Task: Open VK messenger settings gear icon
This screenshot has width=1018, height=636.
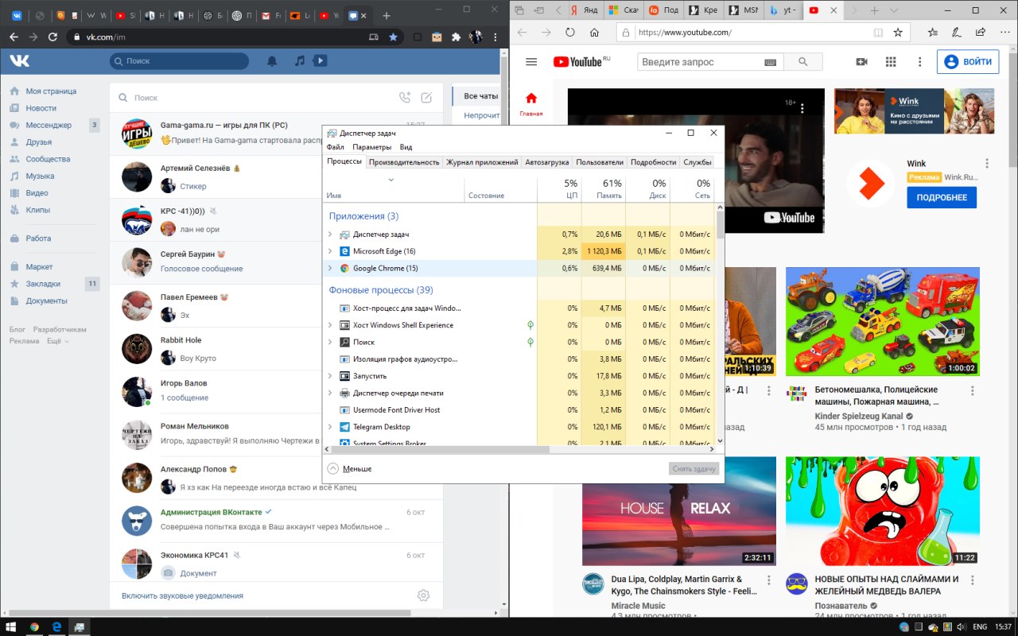Action: [x=423, y=595]
